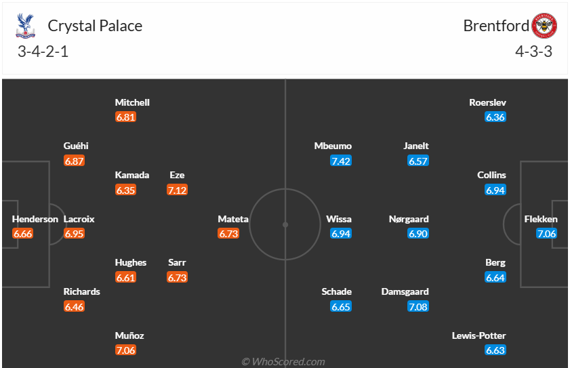This screenshot has width=570, height=368.
Task: Select player Henderson in goal
Action: tap(35, 219)
